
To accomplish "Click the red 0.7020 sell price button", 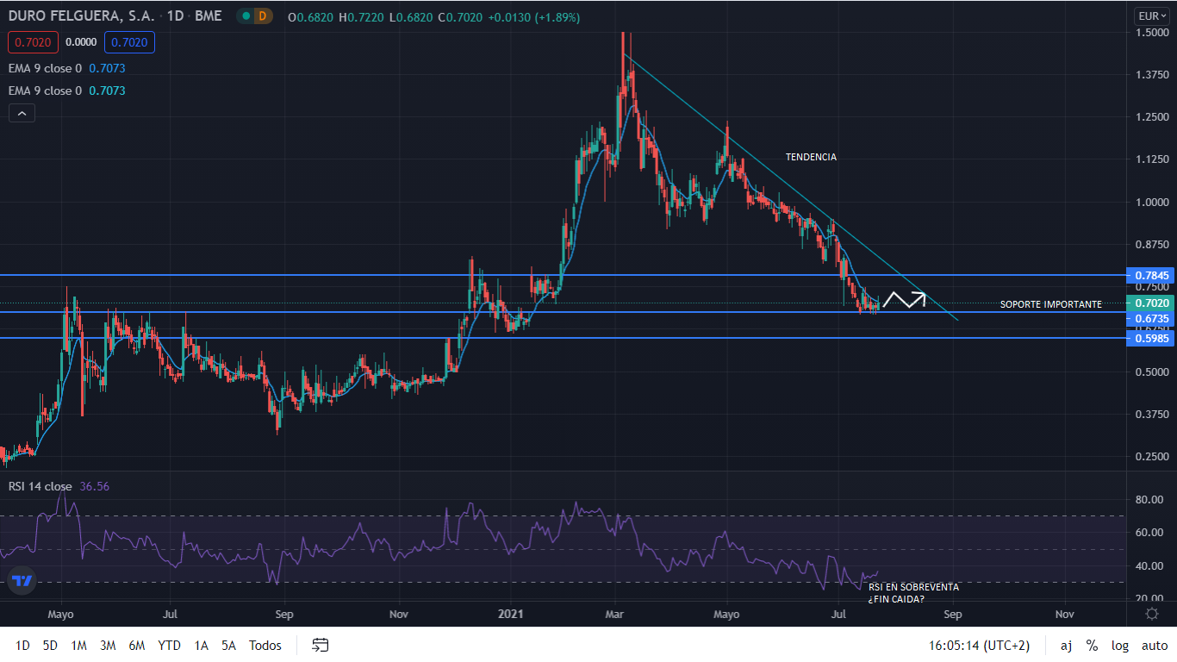I will (x=34, y=42).
